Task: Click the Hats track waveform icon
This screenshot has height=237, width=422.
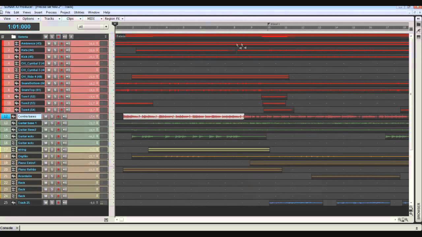Action: click(17, 50)
